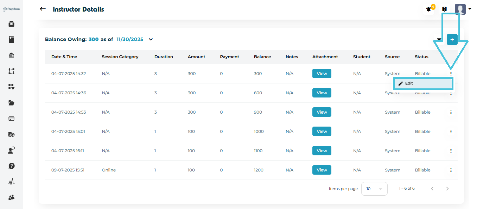Screen dimensions: 477x209
Task: Click the bank building sidebar icon
Action: [11, 55]
